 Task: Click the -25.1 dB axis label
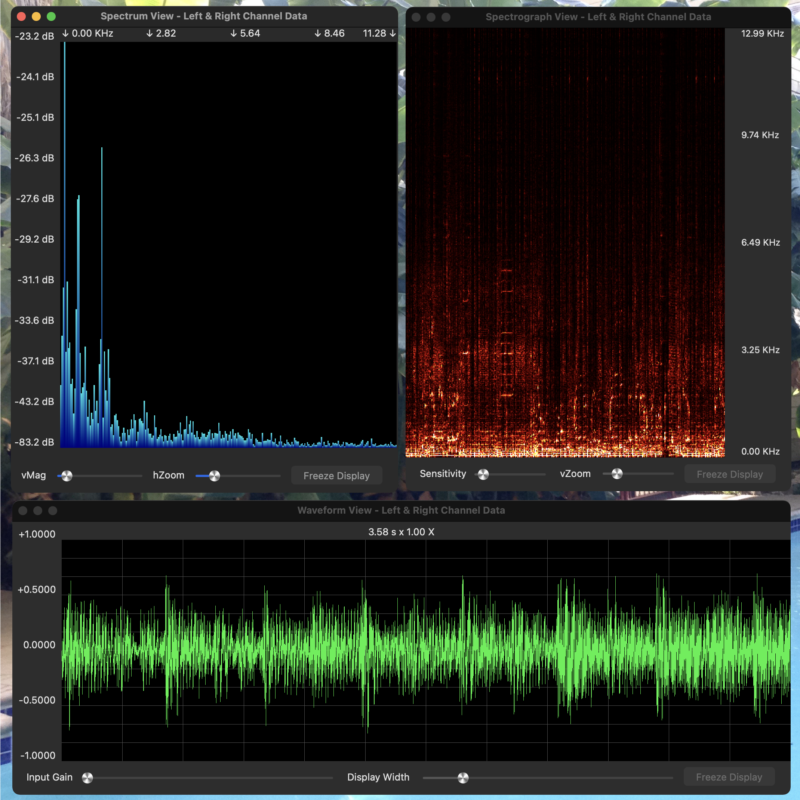(x=35, y=117)
